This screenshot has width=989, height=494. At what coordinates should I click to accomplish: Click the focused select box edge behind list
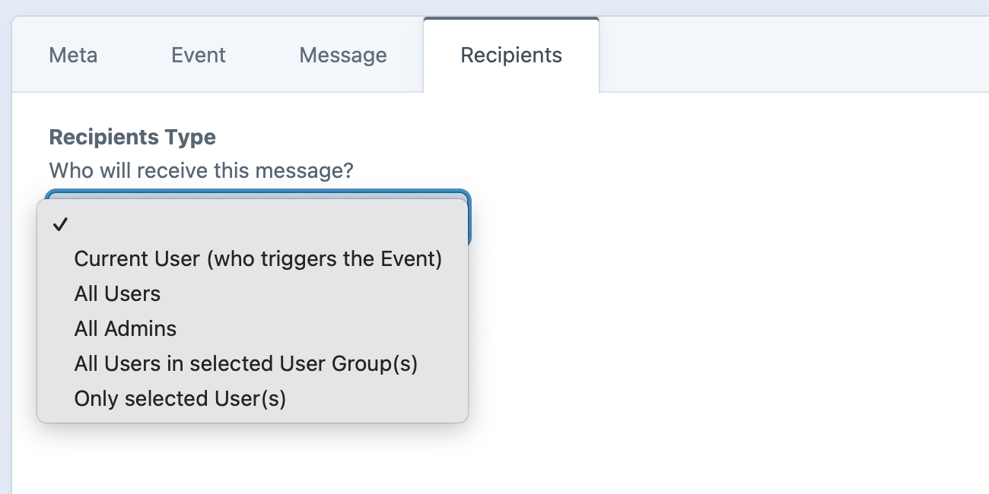pyautogui.click(x=469, y=220)
